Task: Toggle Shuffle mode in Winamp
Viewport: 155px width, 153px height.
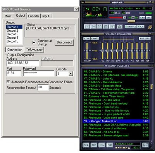Action: click(x=131, y=27)
